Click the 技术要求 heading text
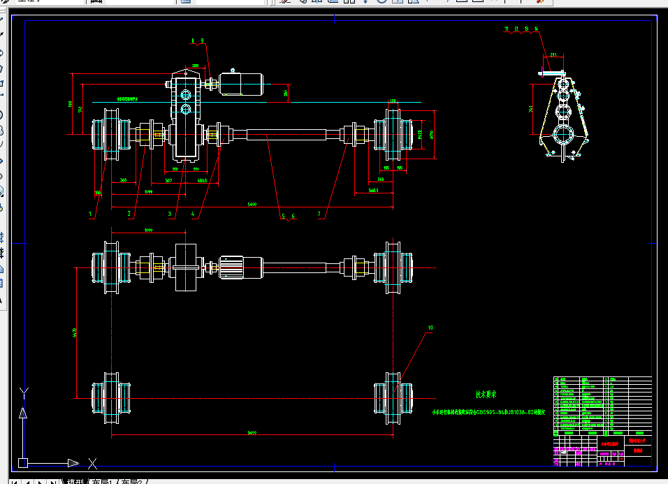This screenshot has width=668, height=484. tap(486, 395)
